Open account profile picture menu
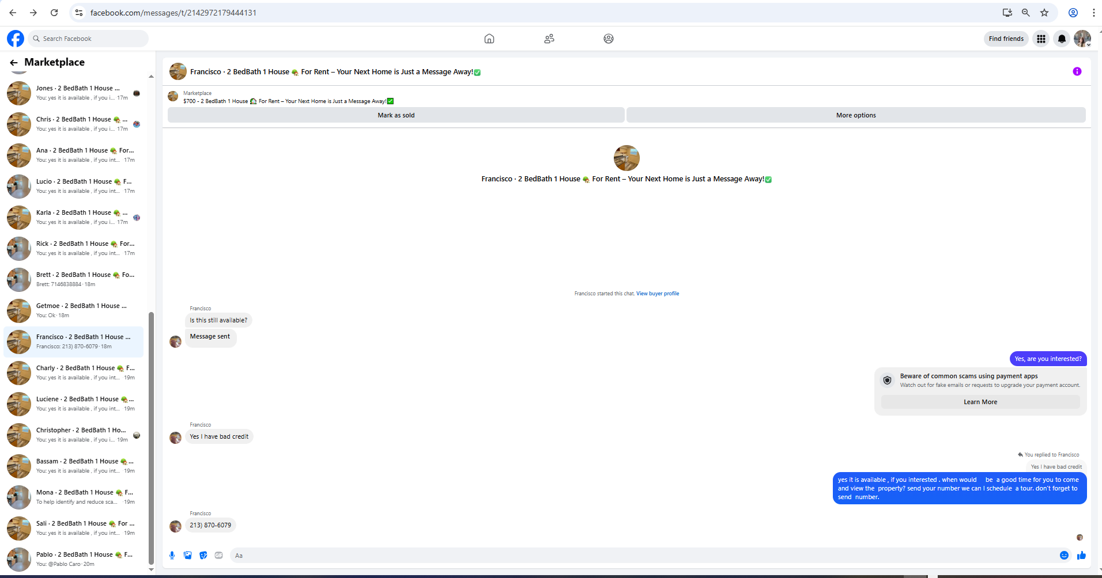The image size is (1102, 578). click(x=1082, y=39)
